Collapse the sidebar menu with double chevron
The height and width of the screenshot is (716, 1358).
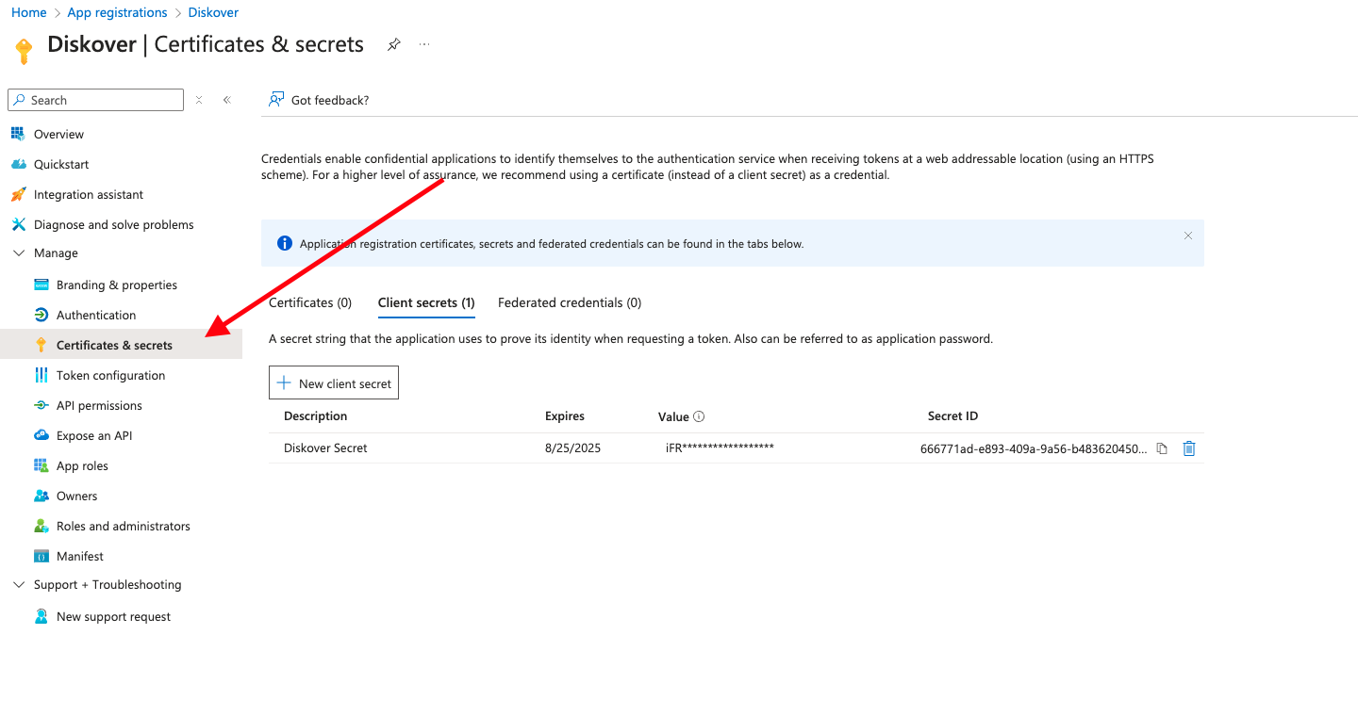pos(226,100)
